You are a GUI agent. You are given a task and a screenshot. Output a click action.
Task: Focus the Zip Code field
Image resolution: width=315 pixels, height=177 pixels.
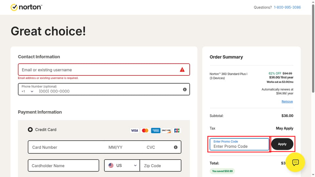[160, 166]
